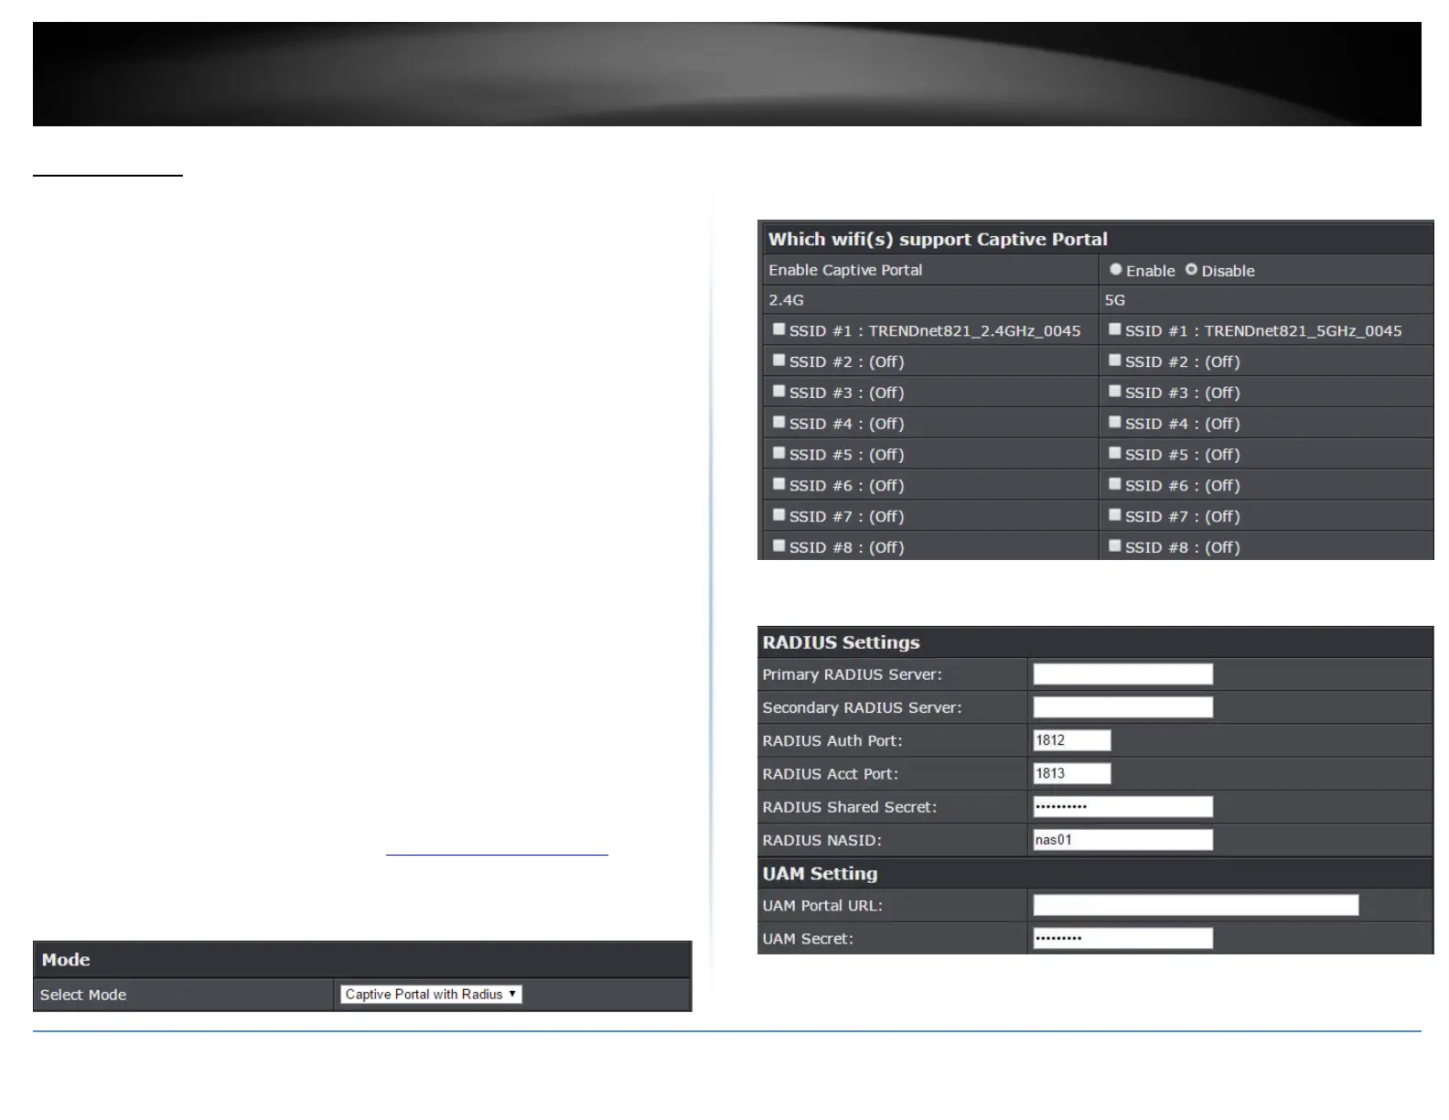Tick the 2.4G SSID #8 checkbox
Viewport: 1449px width, 1120px height.
(778, 546)
